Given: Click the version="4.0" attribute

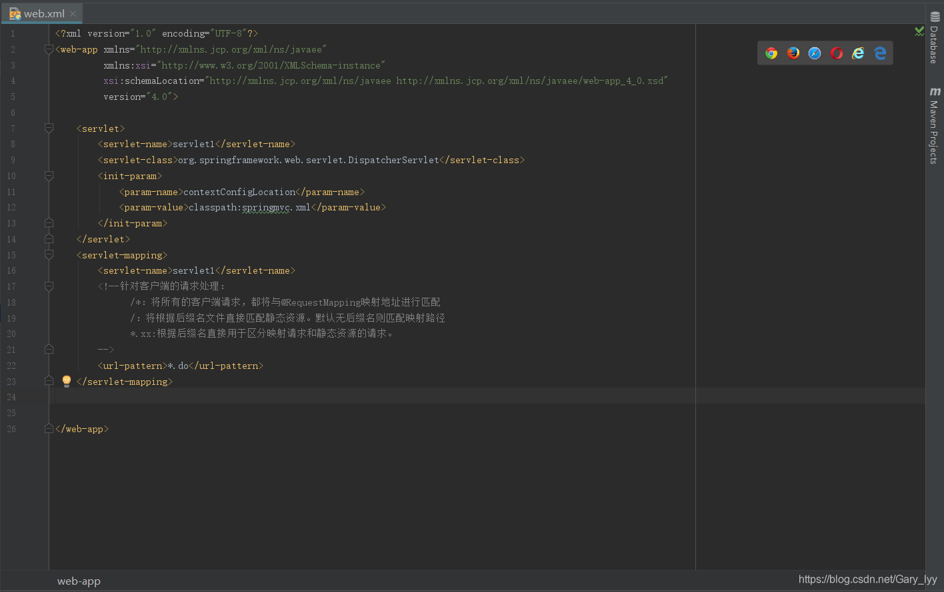Looking at the screenshot, I should 138,97.
